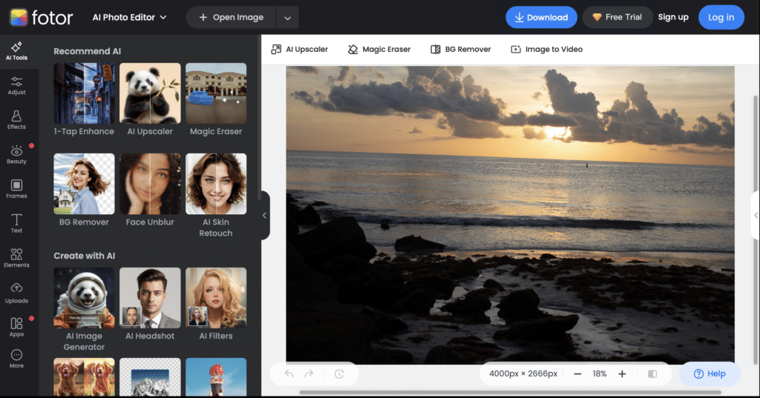Open the Help button
Viewport: 760px width, 398px height.
tap(710, 374)
